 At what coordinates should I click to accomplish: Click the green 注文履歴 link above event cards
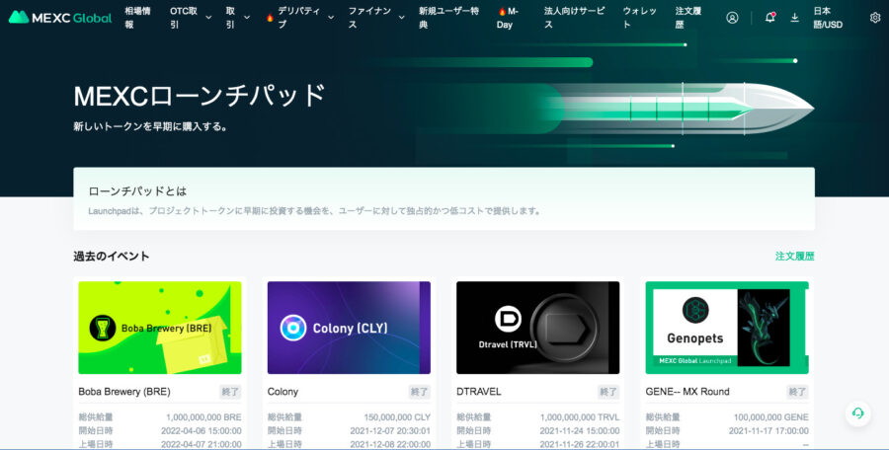click(794, 257)
